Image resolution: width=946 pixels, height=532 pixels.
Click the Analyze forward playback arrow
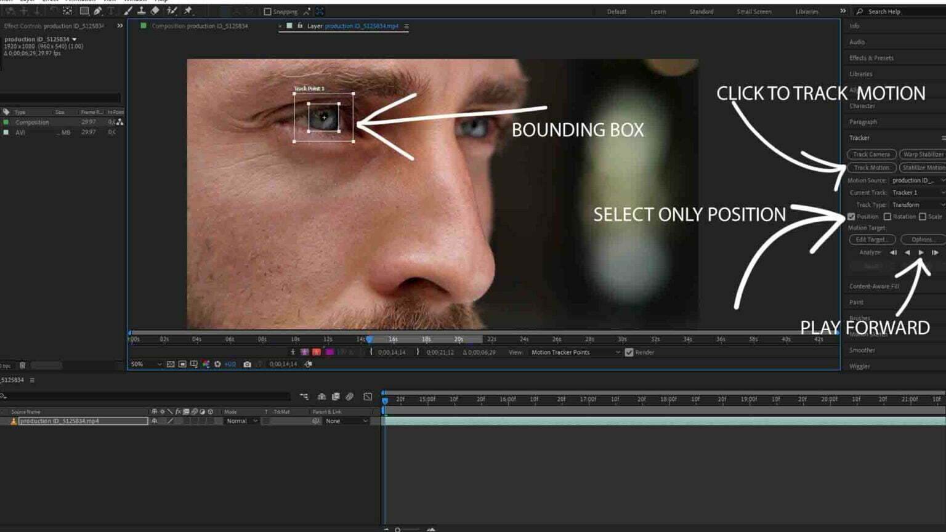[x=921, y=252]
